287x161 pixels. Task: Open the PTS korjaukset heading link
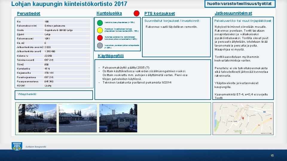point(160,13)
